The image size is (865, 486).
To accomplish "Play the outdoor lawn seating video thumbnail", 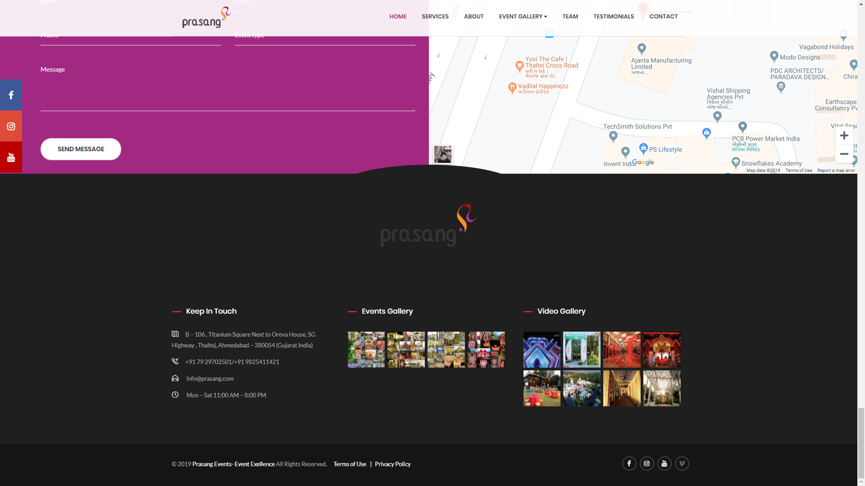I will click(542, 388).
